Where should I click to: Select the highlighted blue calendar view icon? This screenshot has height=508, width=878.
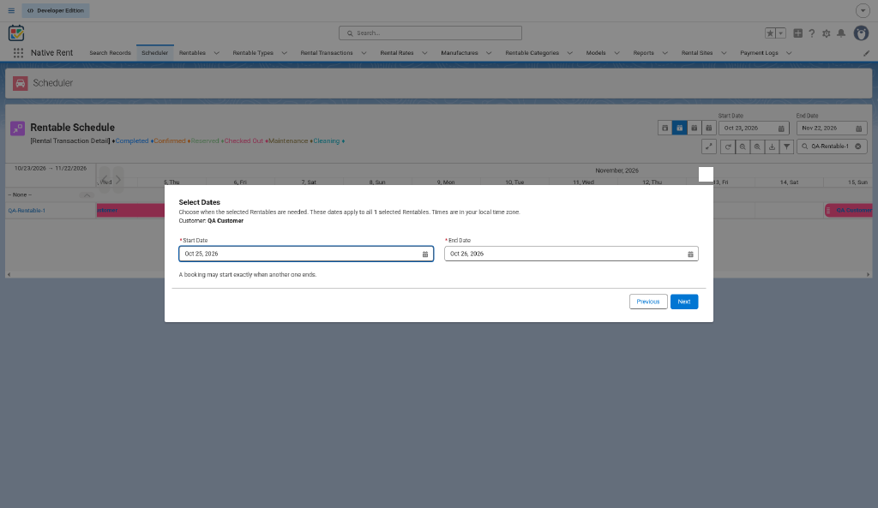click(679, 128)
